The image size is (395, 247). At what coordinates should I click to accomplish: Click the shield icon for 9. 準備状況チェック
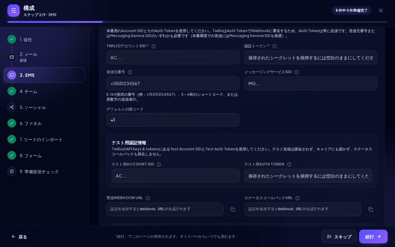click(x=12, y=171)
